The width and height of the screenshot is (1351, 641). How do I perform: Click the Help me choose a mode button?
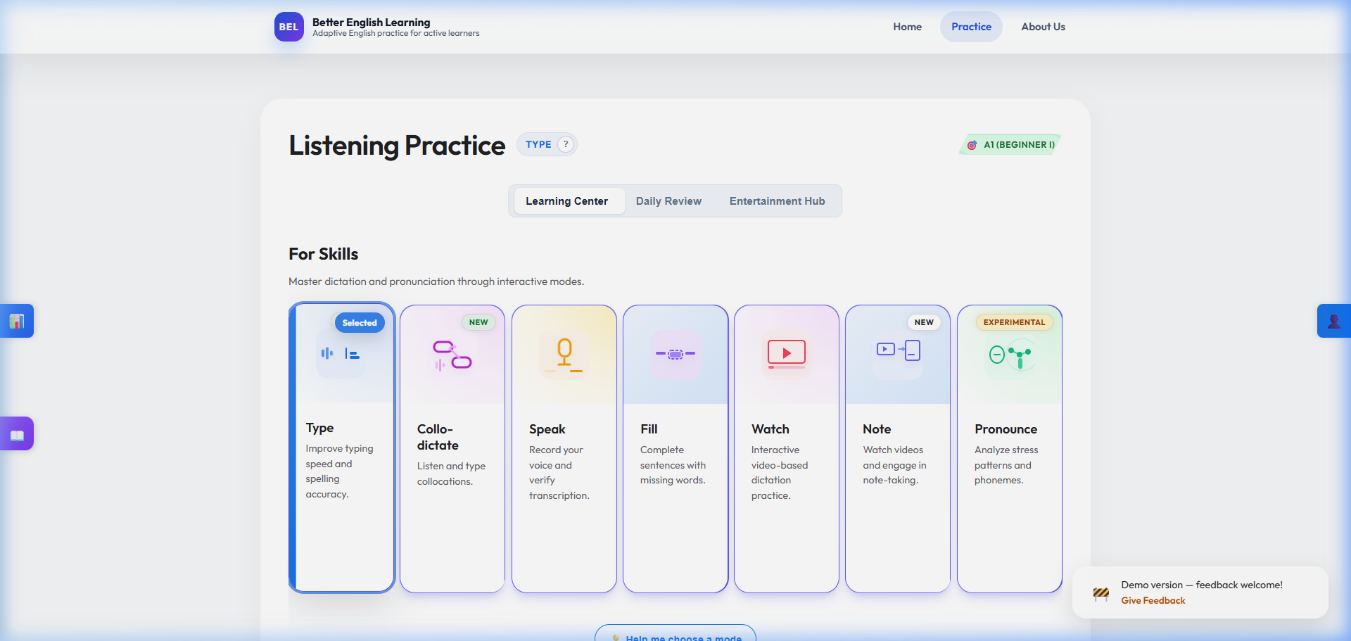675,633
